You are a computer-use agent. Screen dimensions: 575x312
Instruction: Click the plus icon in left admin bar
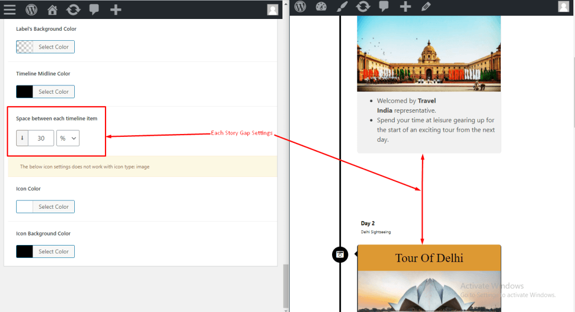point(116,9)
